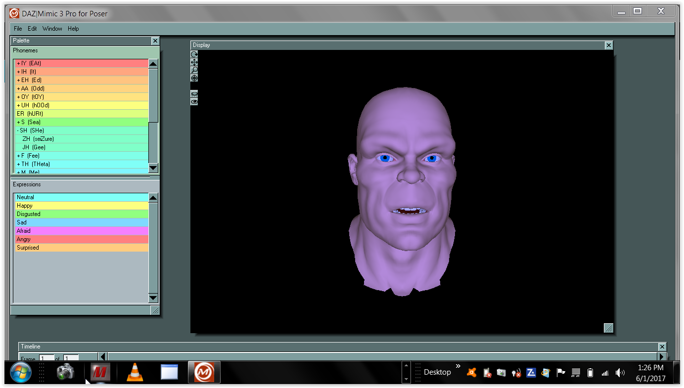This screenshot has width=684, height=388.
Task: Open the camera app on taskbar
Action: (65, 372)
